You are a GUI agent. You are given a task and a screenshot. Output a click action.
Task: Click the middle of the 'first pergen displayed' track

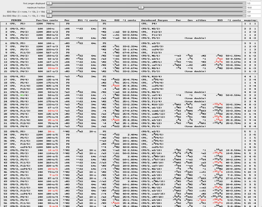coord(146,3)
